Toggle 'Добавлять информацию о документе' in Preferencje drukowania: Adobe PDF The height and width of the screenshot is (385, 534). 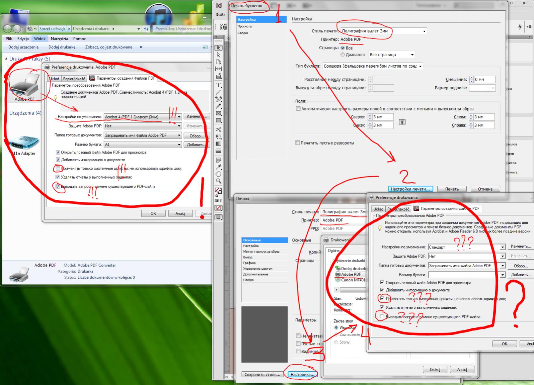click(x=58, y=160)
